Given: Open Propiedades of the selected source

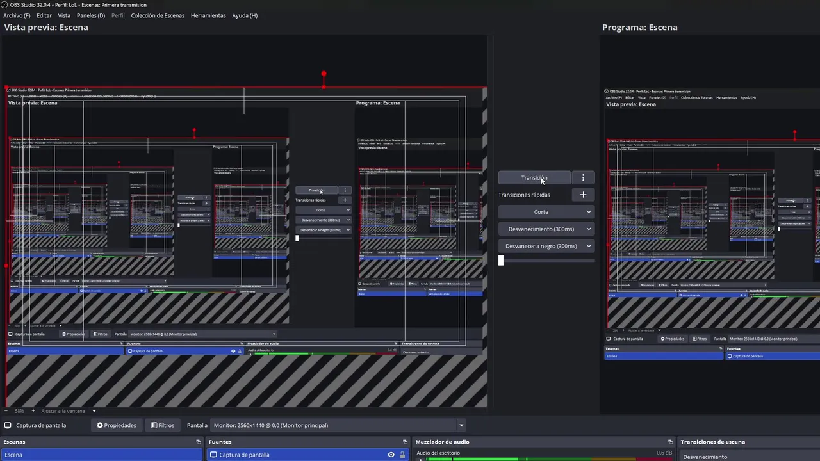Looking at the screenshot, I should [x=117, y=425].
